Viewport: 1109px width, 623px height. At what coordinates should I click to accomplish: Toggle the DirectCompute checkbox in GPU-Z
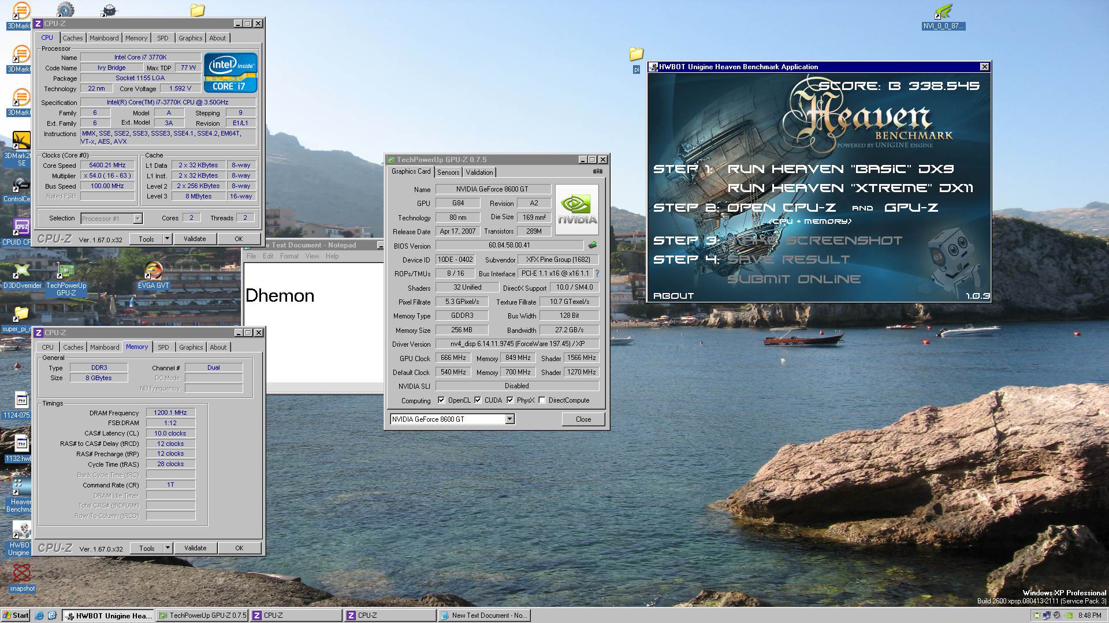tap(542, 400)
